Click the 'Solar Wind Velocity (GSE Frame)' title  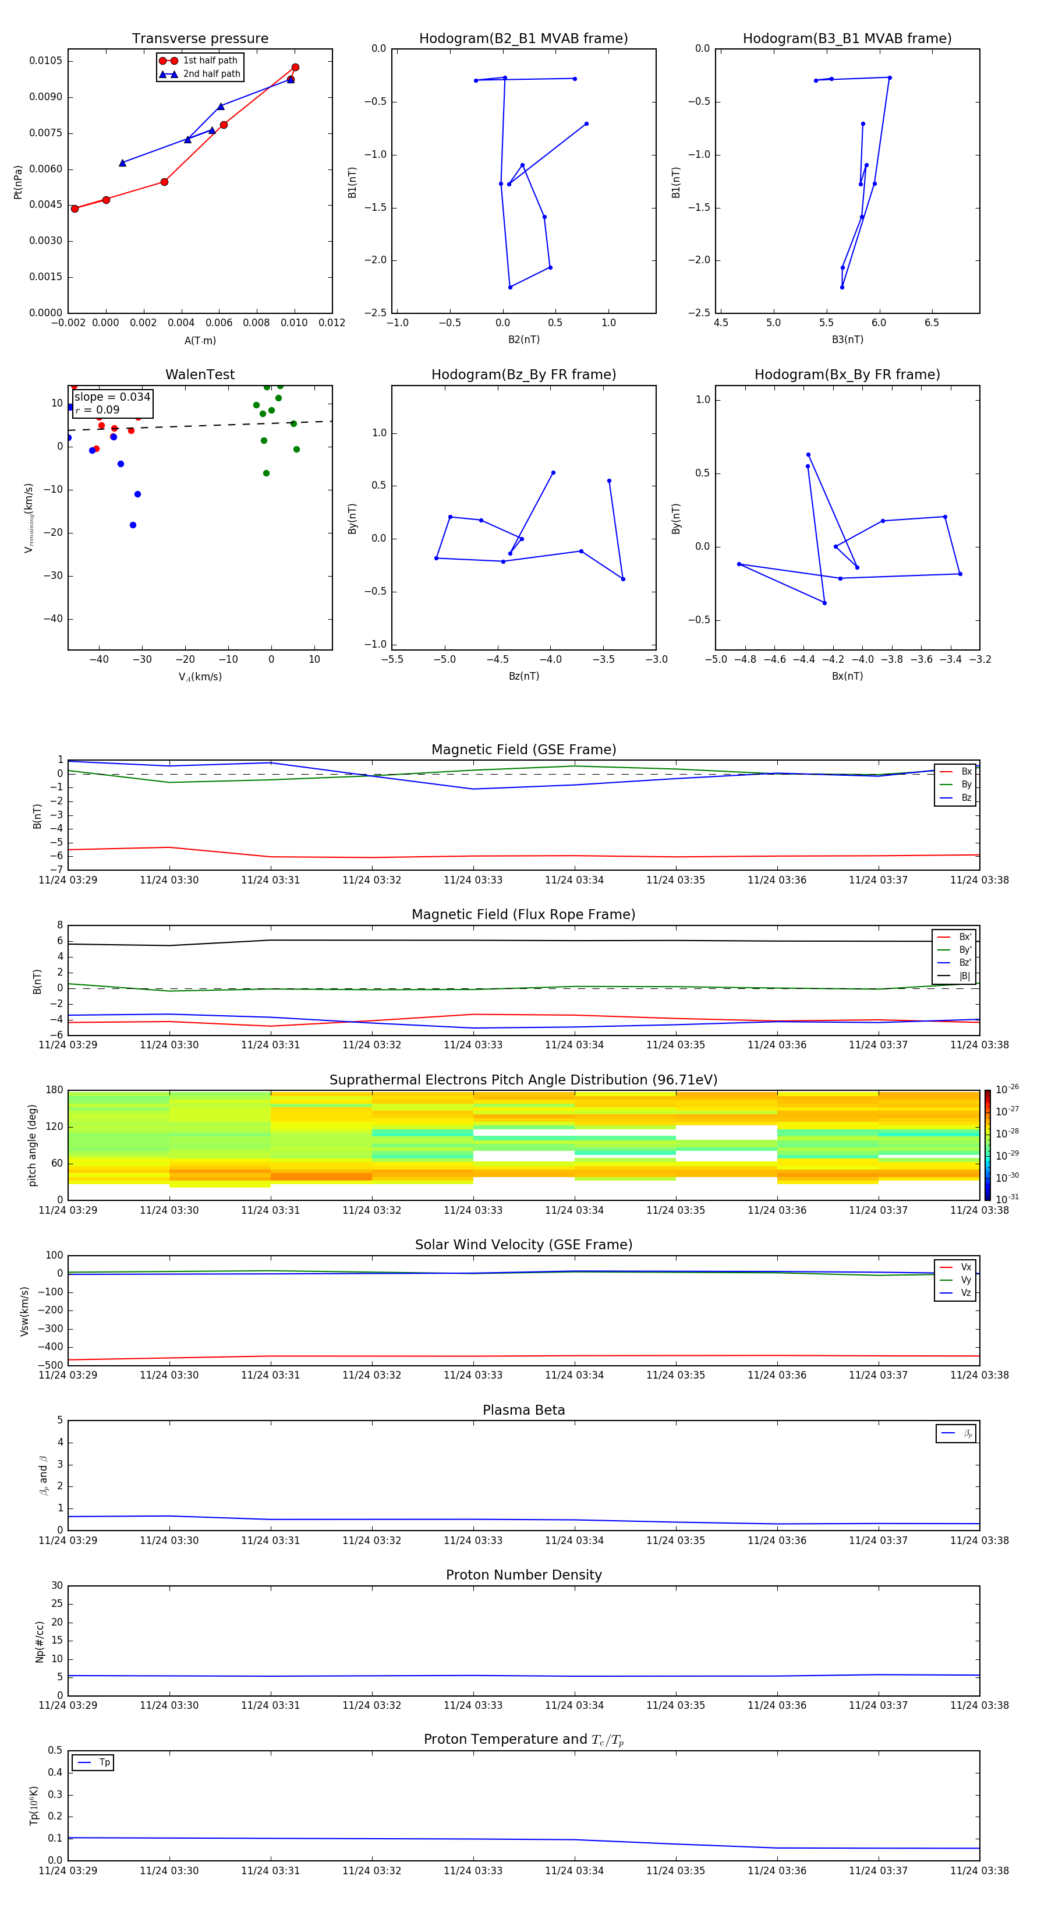523,1245
